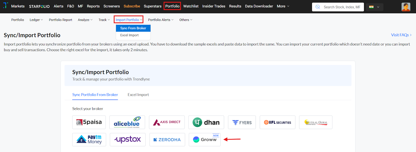Open the user profile avatar
This screenshot has width=416, height=152.
[406, 7]
